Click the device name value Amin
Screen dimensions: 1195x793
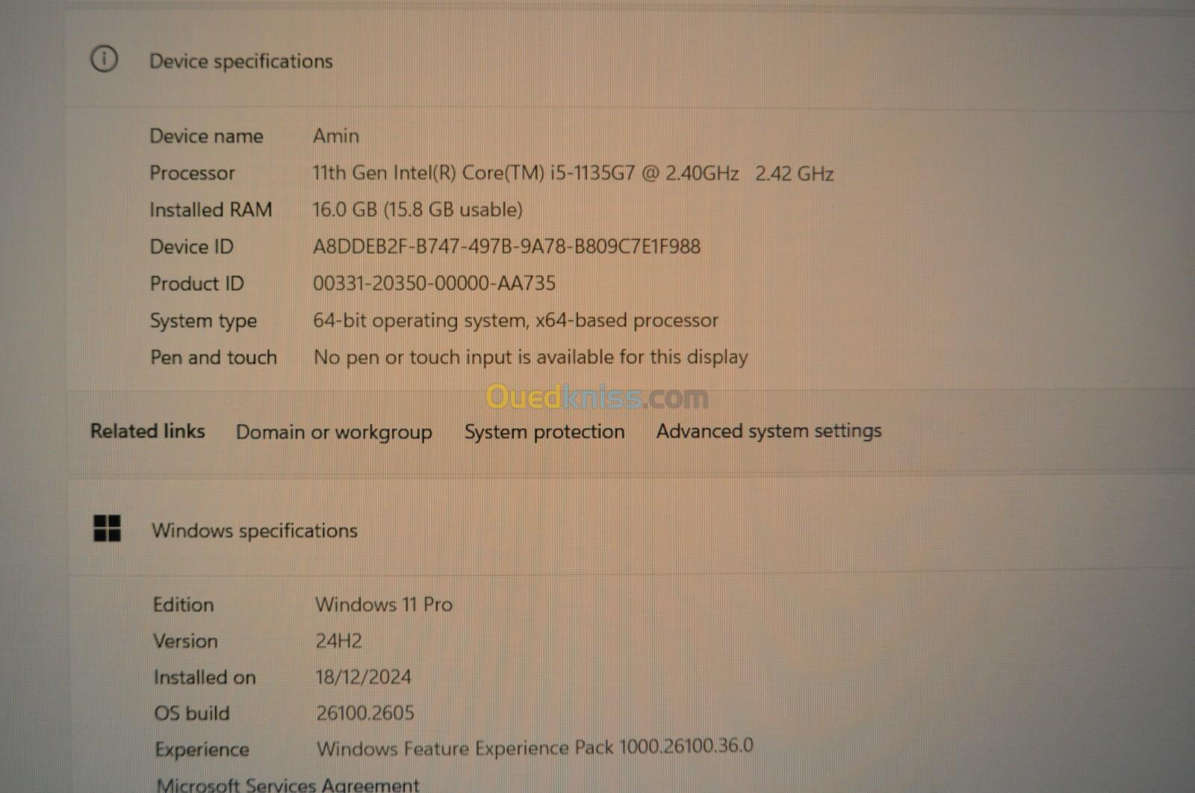[x=335, y=136]
